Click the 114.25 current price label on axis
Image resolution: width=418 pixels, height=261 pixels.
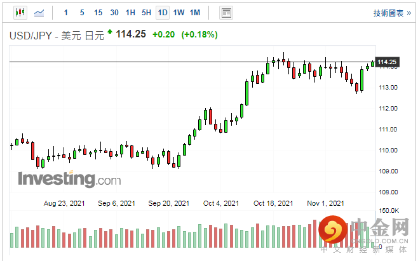(387, 62)
